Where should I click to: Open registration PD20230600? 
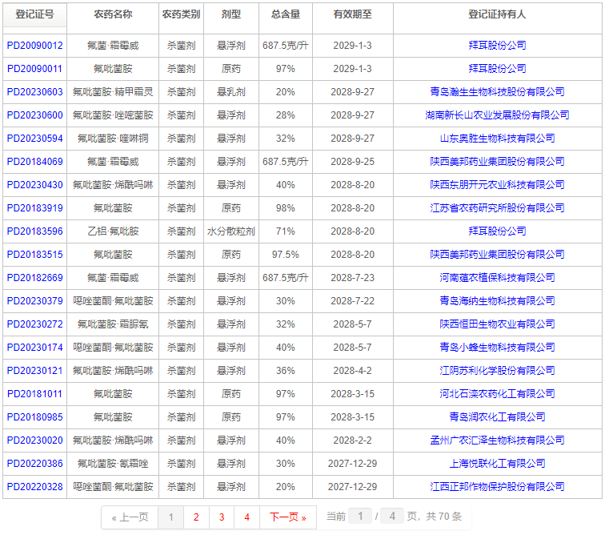click(34, 115)
